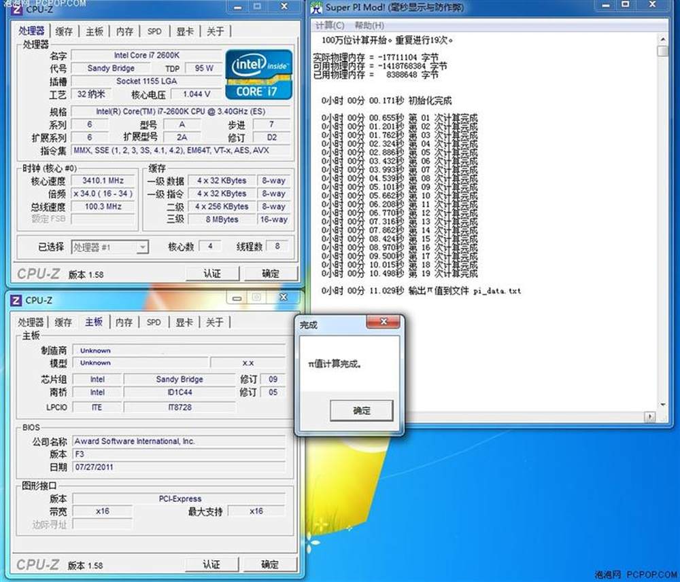The height and width of the screenshot is (582, 680).
Task: Click 确定 button in the processor CPU-Z window
Action: click(271, 274)
